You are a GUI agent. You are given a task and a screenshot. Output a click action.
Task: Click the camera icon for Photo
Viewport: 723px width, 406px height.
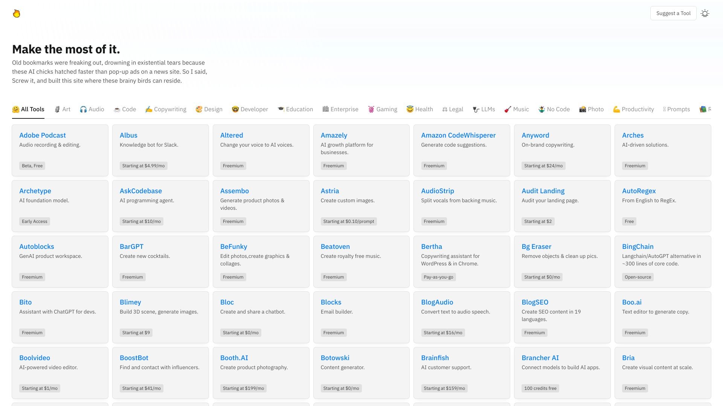[x=582, y=109]
